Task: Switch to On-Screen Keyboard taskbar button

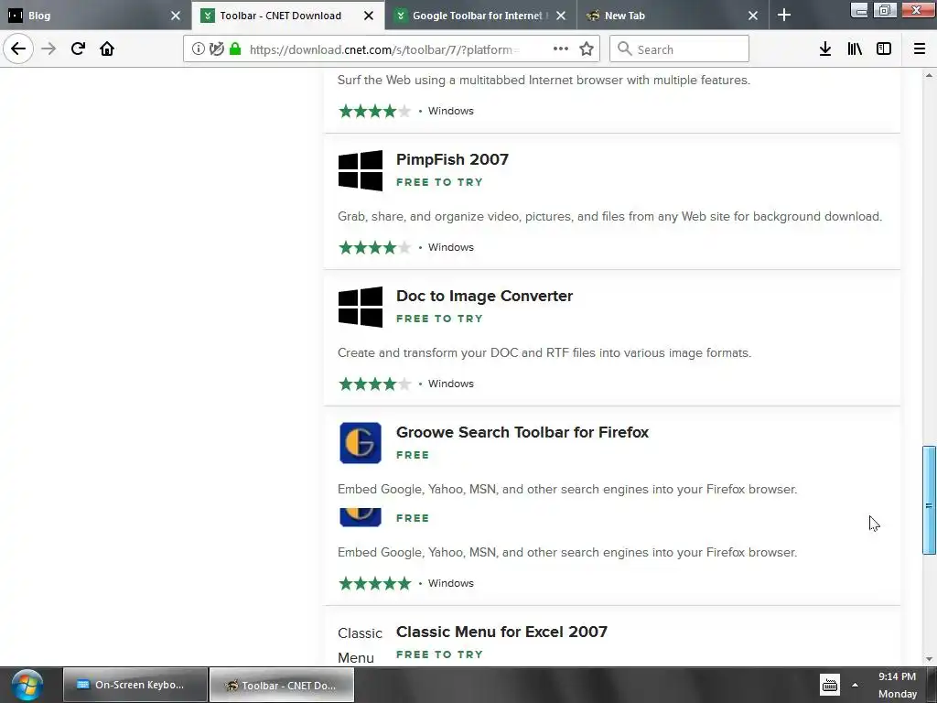Action: [135, 685]
